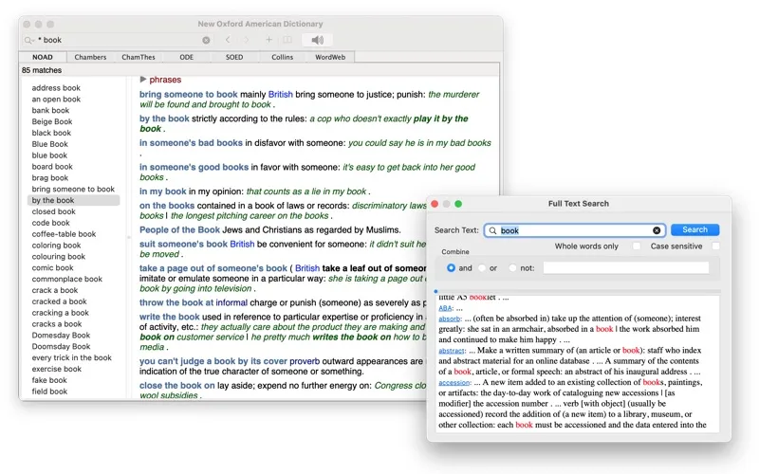Click the Search Text input field
The height and width of the screenshot is (474, 759).
pyautogui.click(x=574, y=230)
